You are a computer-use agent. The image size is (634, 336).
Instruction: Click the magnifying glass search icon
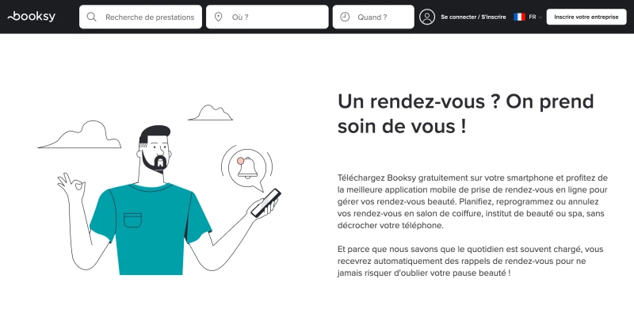[x=92, y=17]
